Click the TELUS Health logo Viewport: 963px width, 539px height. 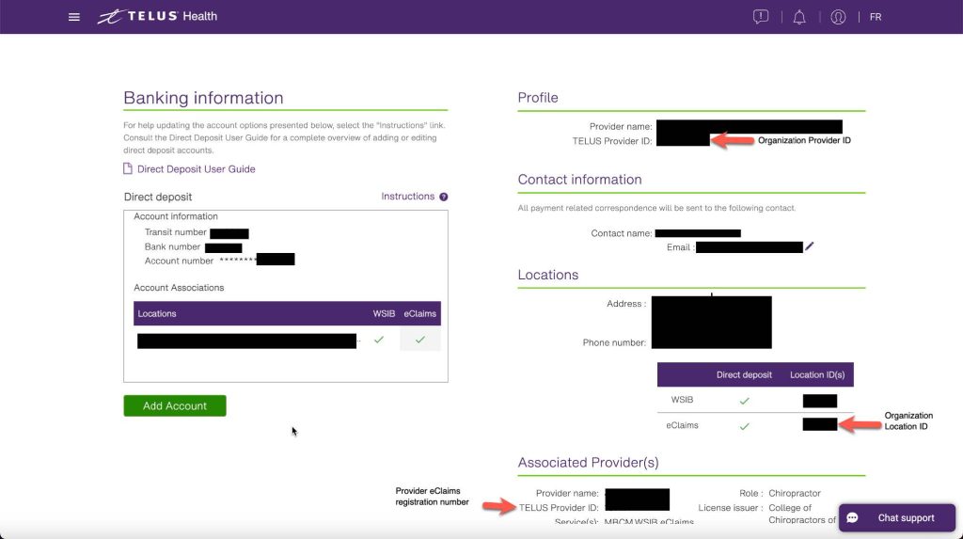point(157,17)
